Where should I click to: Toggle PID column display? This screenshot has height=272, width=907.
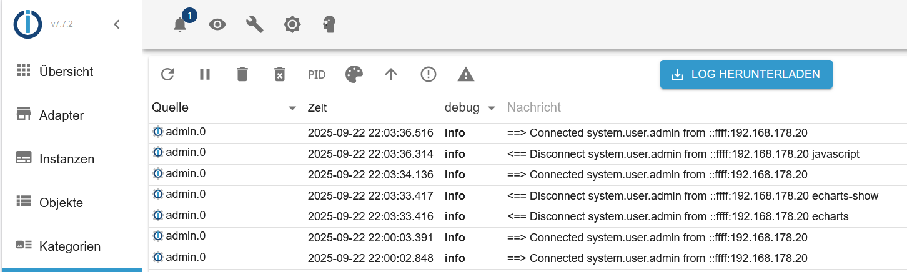[x=317, y=75]
